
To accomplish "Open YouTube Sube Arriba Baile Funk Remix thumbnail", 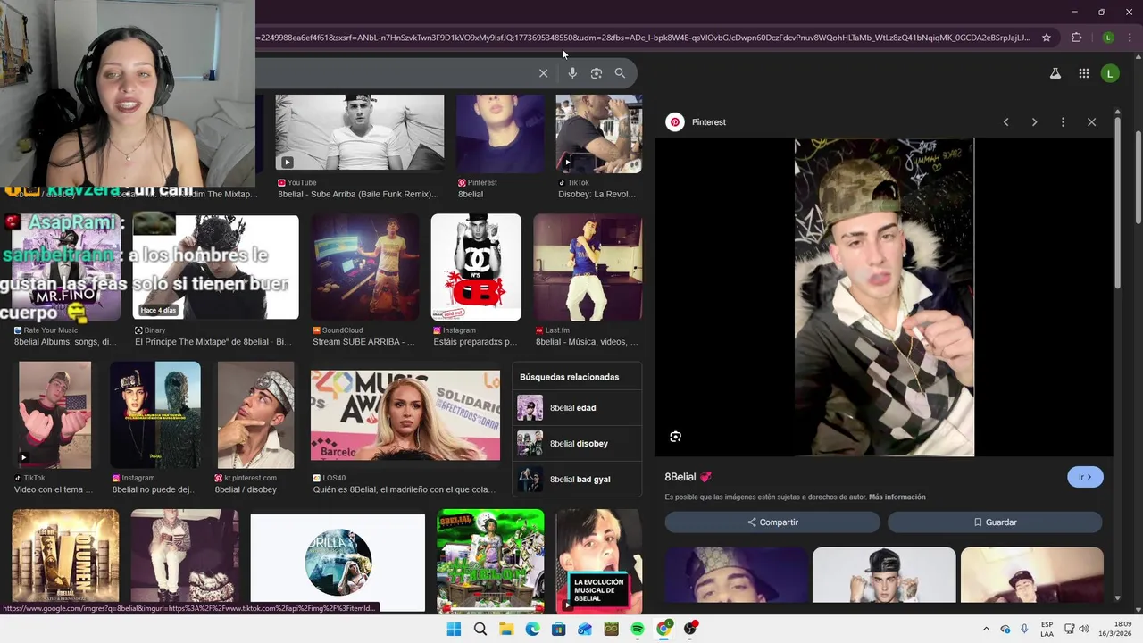I will tap(359, 133).
